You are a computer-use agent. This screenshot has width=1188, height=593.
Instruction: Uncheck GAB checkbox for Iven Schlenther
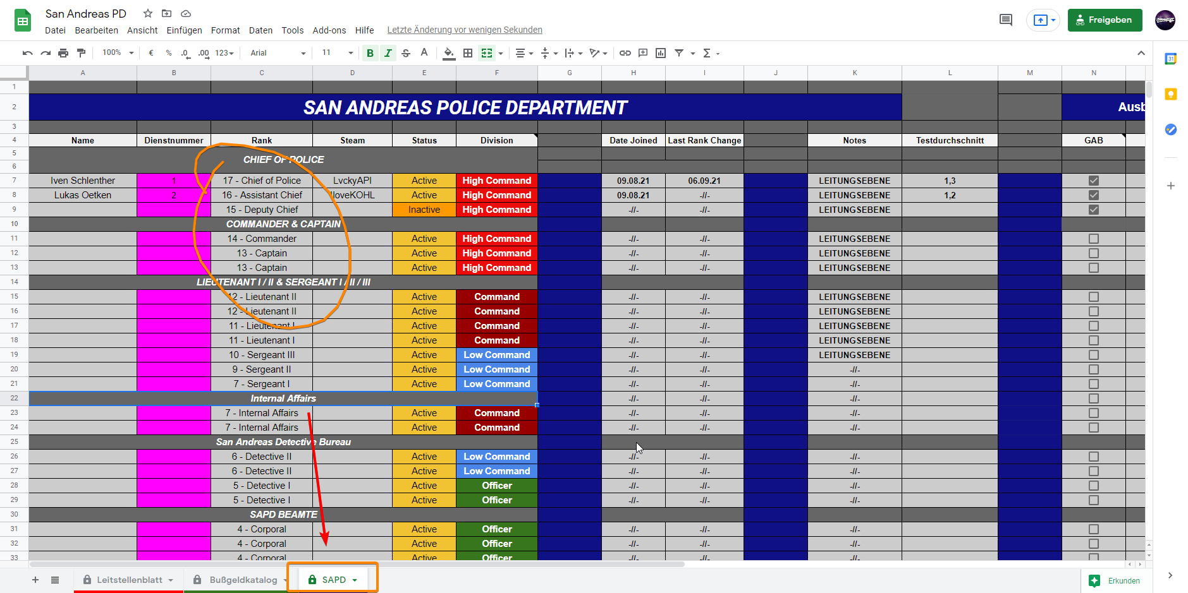(x=1093, y=181)
